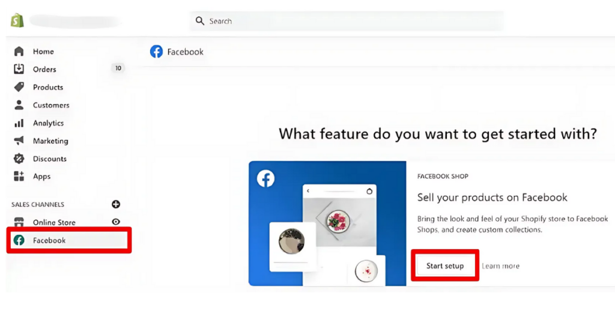Click the Start setup button
The image size is (615, 322).
[x=445, y=266]
